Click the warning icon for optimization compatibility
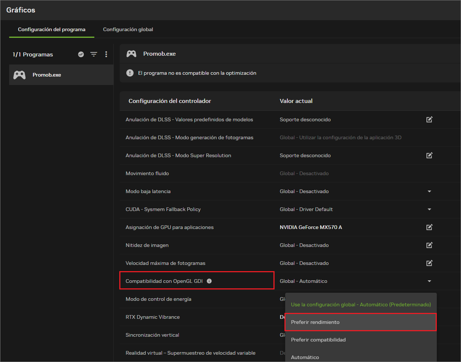The width and height of the screenshot is (461, 362). [x=130, y=73]
